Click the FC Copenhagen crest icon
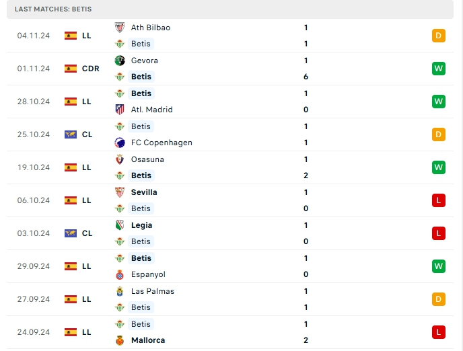 point(120,143)
